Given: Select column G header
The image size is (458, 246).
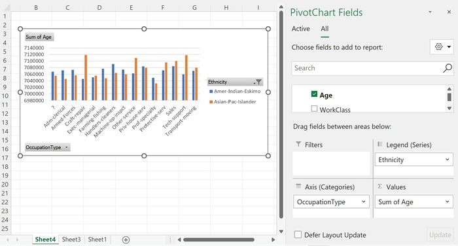Looking at the screenshot, I should coord(194,8).
